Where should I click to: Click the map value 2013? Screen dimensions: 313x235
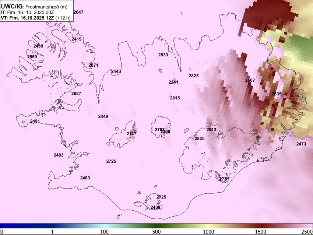[211, 130]
